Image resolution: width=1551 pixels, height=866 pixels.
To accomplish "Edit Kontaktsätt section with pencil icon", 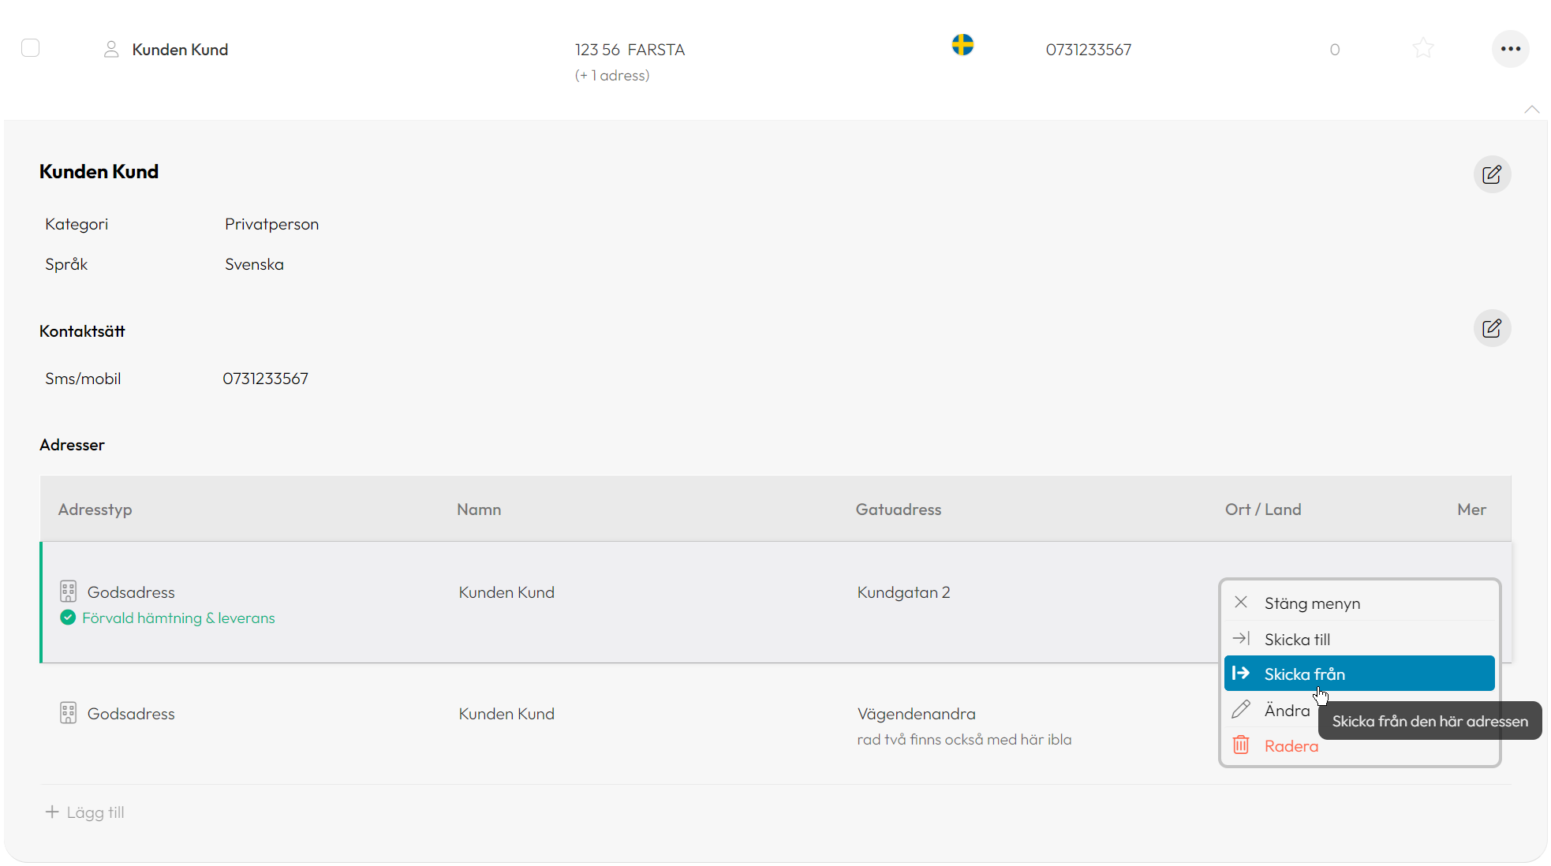I will tap(1492, 328).
